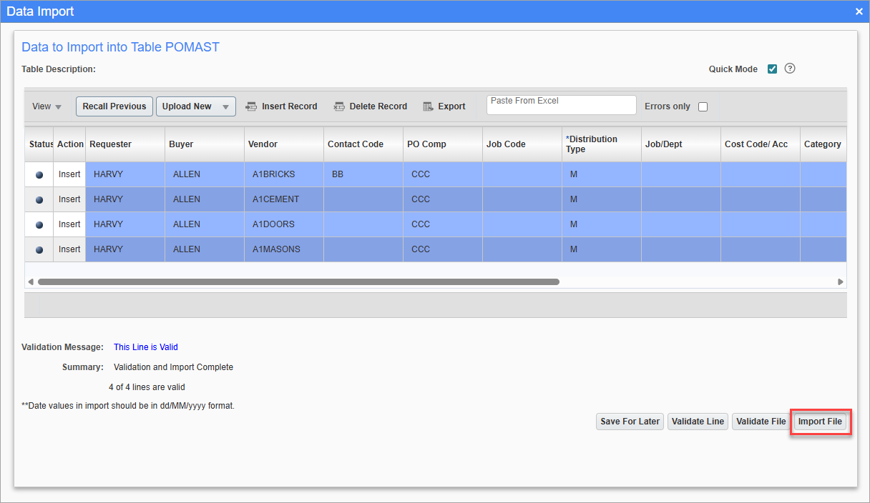Select the status radio on the A1BRICKS row
Viewport: 870px width, 503px height.
39,174
